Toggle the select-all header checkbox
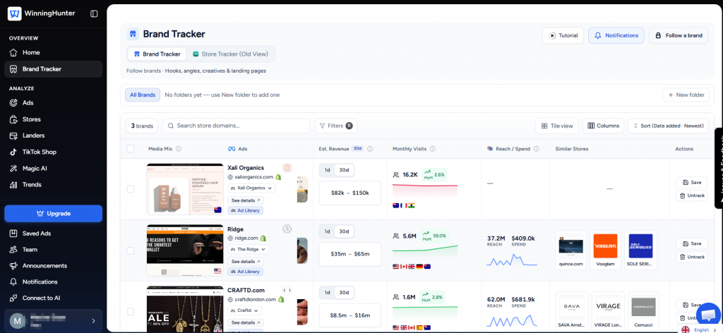This screenshot has width=723, height=333. tap(131, 149)
